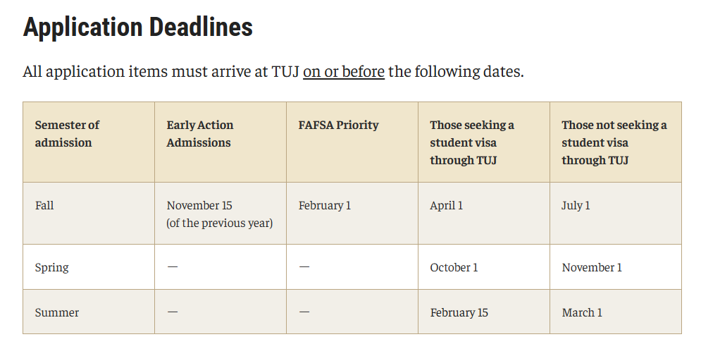Click the March 1 Summer deadline
Viewport: 701px width, 356px height.
(582, 312)
